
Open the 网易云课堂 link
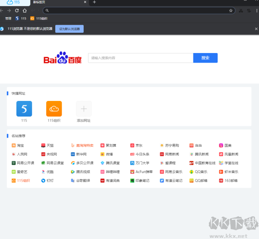point(53,163)
